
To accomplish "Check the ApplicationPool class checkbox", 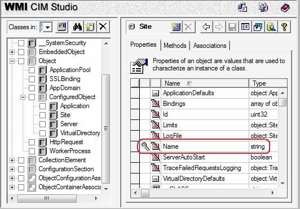I will (x=32, y=70).
